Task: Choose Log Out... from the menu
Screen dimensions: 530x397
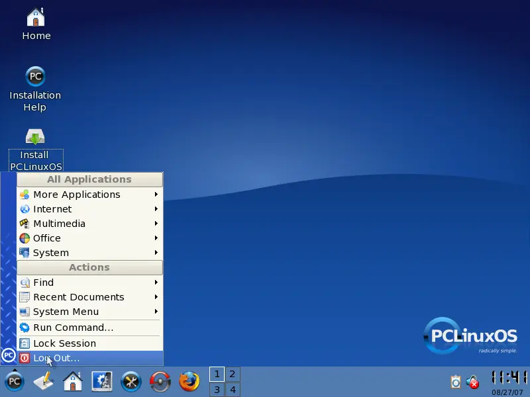Action: 90,358
